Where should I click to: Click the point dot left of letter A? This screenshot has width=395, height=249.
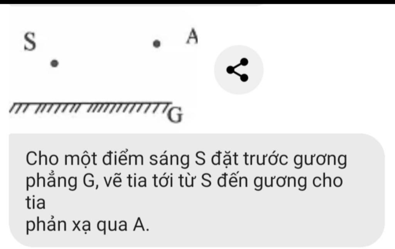[x=157, y=44]
